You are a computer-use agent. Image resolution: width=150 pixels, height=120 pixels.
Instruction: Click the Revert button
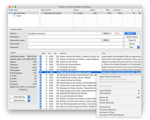[132, 44]
